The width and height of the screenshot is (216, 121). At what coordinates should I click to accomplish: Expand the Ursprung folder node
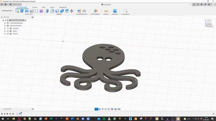click(5, 28)
